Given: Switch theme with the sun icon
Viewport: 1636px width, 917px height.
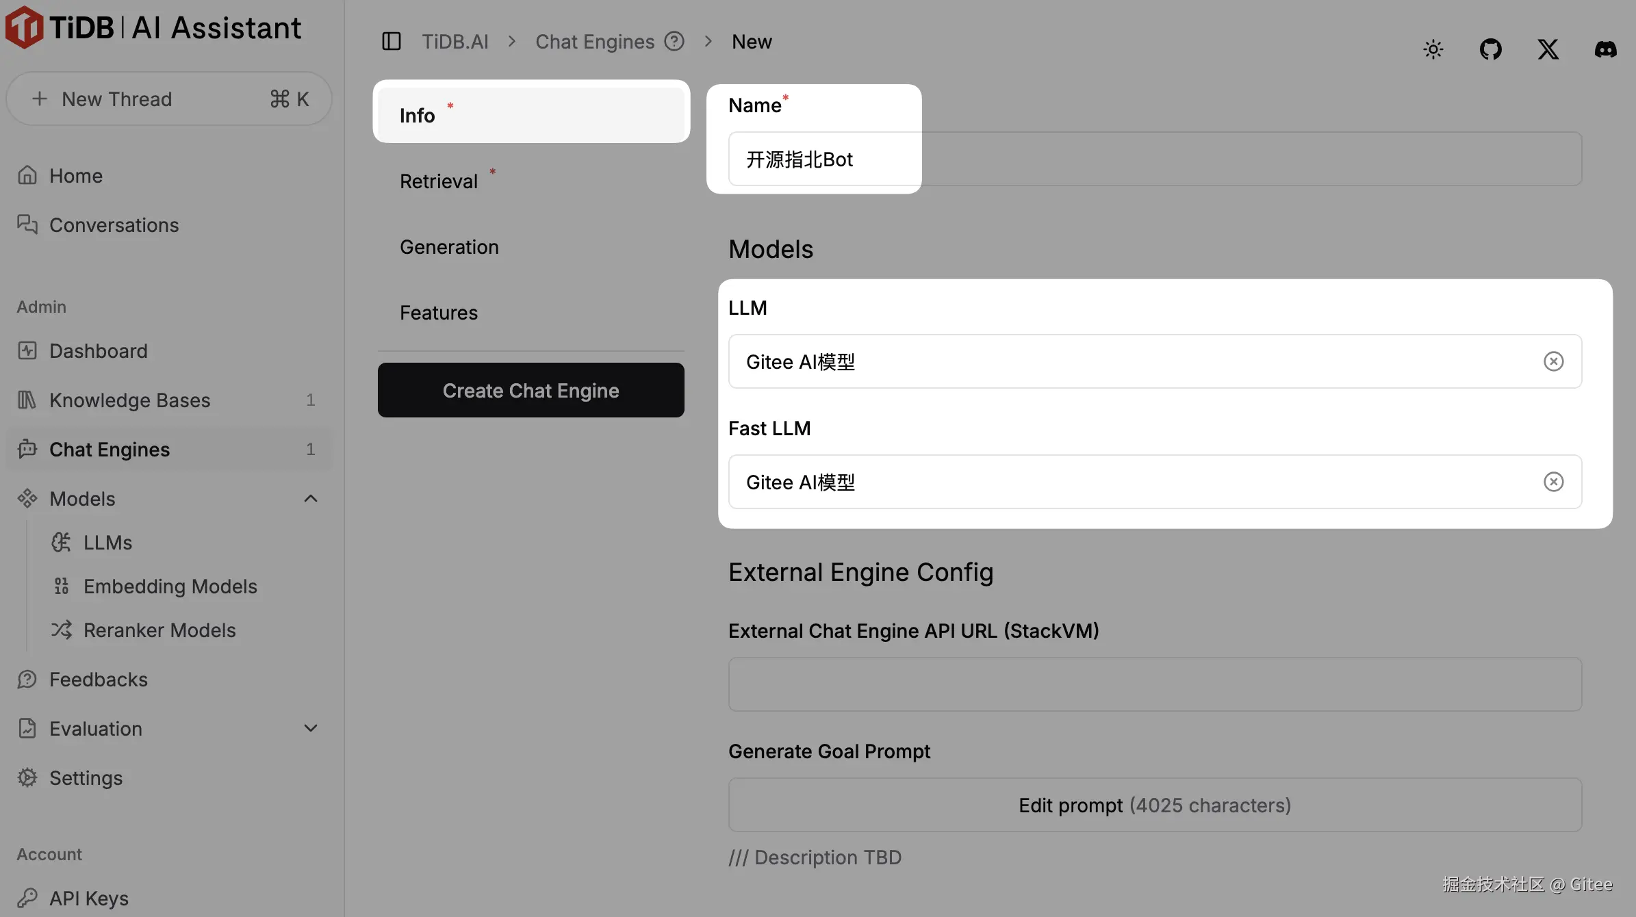Looking at the screenshot, I should (x=1433, y=49).
